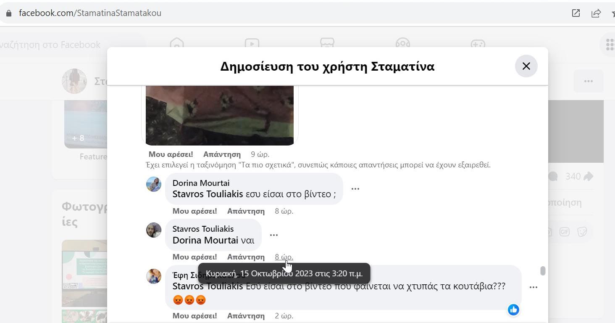Open options menu for Stavros Touliakis's comment
Screen dimensions: 615x323
(274, 235)
